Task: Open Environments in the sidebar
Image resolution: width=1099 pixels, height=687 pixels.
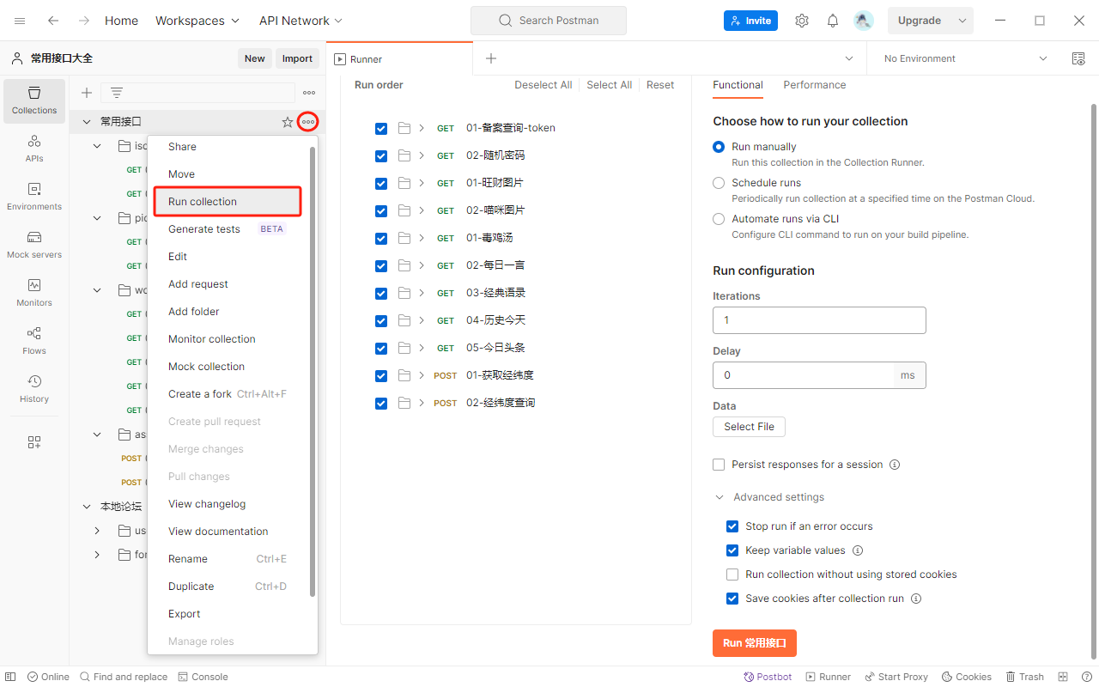Action: pos(34,197)
